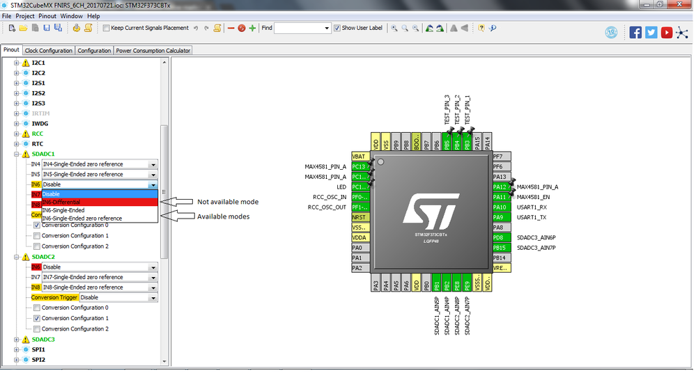
Task: Select the IWDG peripheral tree item
Action: tap(40, 124)
